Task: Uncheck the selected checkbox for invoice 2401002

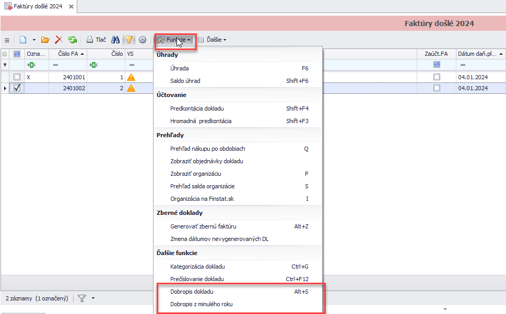Action: point(17,88)
